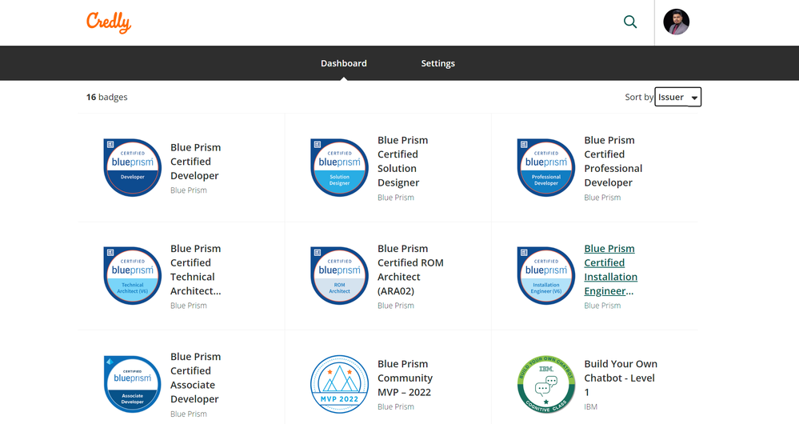The width and height of the screenshot is (799, 424).
Task: Open Blue Prism Certified Solution Designer title
Action: [x=402, y=162]
